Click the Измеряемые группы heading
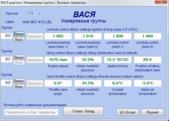Viewport: 169px width, 121px height. (84, 21)
